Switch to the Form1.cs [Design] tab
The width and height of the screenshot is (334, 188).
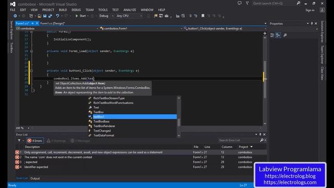[52, 23]
